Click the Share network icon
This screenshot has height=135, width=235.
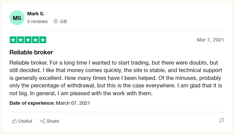[x=43, y=121]
